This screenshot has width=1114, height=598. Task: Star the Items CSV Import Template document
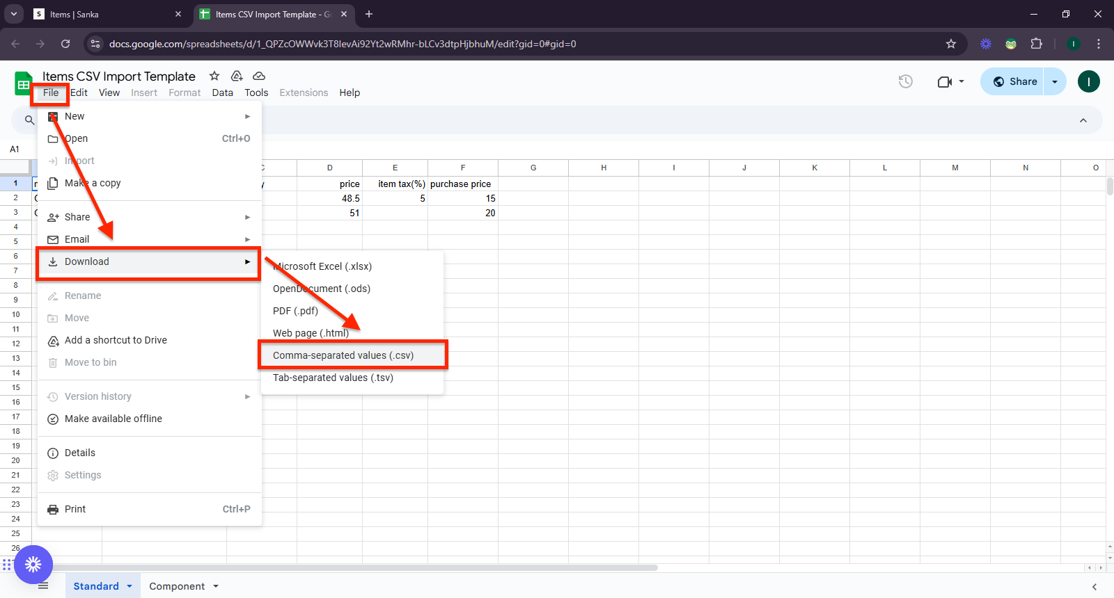tap(214, 76)
